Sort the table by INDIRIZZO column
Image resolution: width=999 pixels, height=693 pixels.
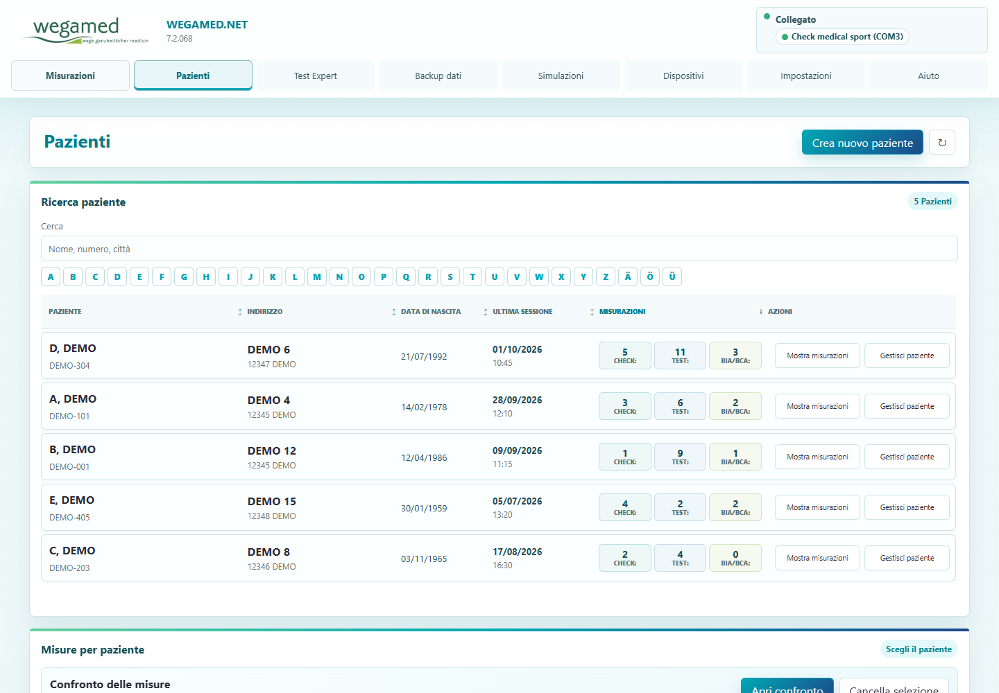click(x=264, y=312)
